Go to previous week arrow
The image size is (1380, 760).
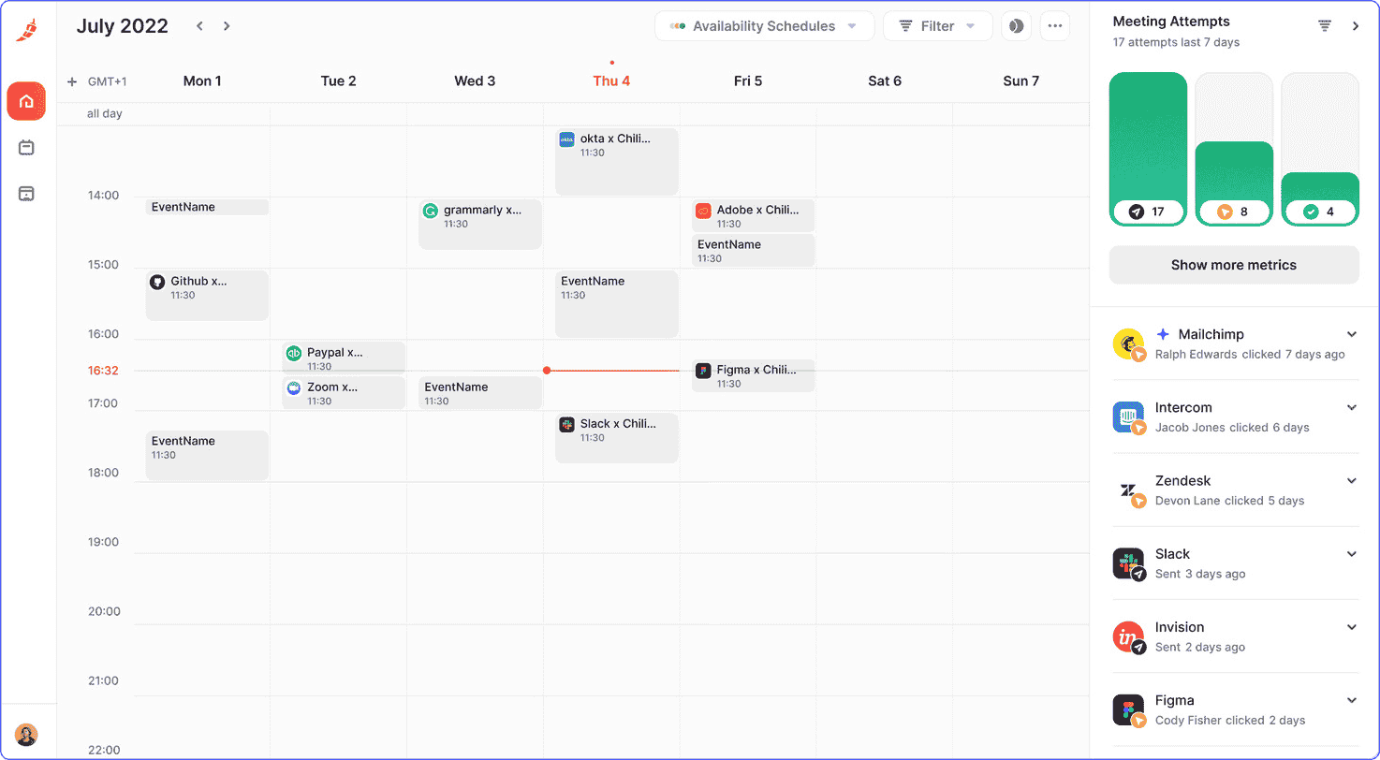[199, 26]
